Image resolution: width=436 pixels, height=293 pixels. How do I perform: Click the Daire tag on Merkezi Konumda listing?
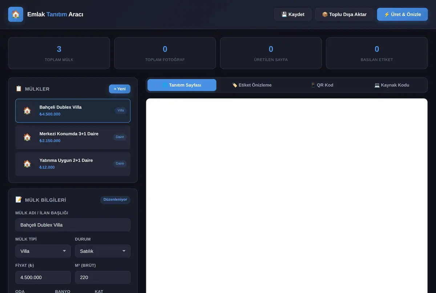point(120,137)
